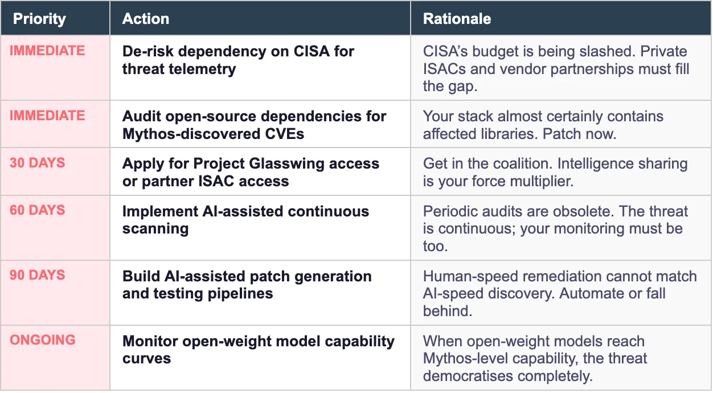Click the Rationale column header
The width and height of the screenshot is (713, 393).
[457, 18]
